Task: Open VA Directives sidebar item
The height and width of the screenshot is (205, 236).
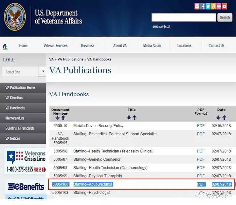Action: click(23, 98)
